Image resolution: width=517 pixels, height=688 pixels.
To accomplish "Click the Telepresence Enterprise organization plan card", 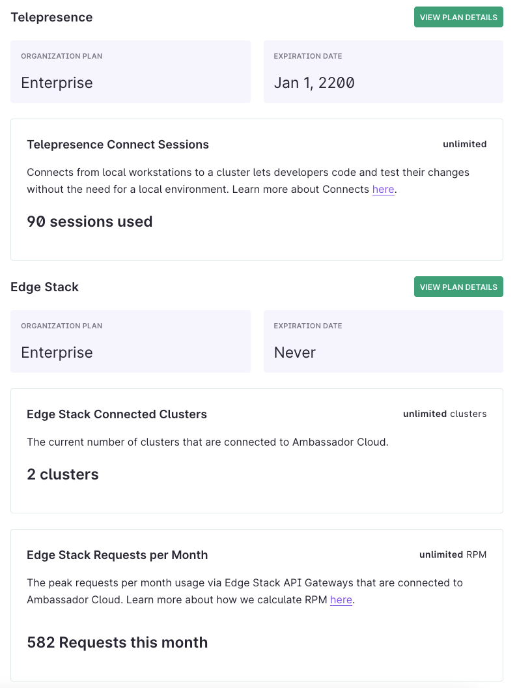I will [130, 72].
